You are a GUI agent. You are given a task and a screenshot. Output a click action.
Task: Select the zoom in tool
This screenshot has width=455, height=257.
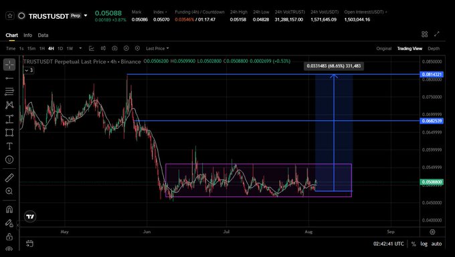point(9,191)
